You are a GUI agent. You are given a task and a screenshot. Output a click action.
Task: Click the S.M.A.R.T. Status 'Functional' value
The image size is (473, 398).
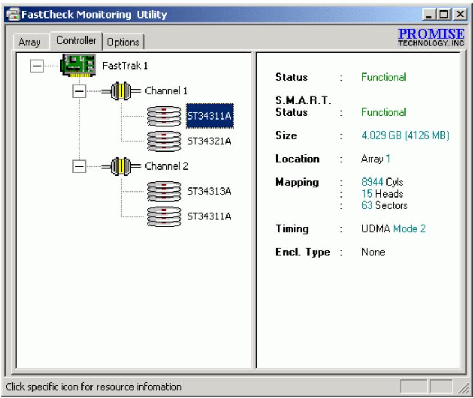pyautogui.click(x=384, y=112)
